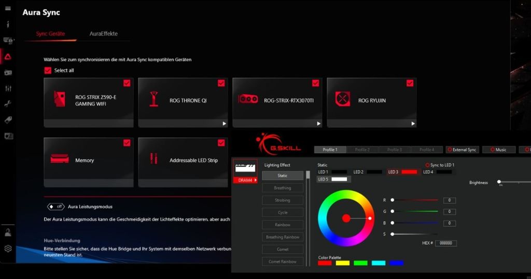Click the ROG STRIX Z590-E motherboard icon

[60, 99]
